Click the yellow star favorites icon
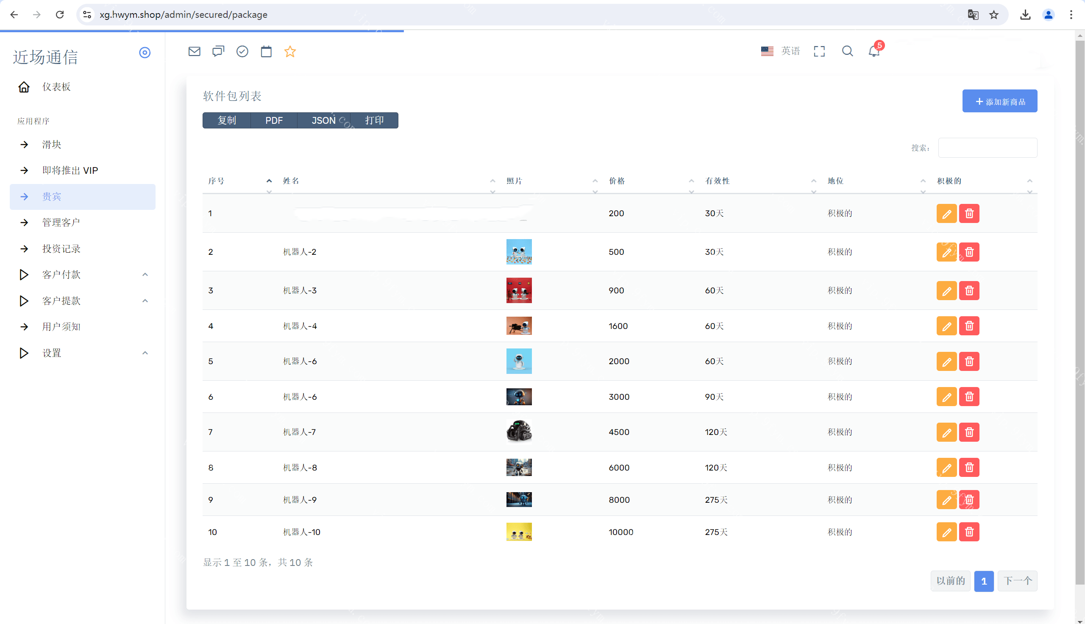The image size is (1085, 624). point(290,51)
